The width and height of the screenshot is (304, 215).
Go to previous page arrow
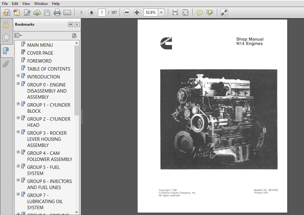pyautogui.click(x=81, y=13)
